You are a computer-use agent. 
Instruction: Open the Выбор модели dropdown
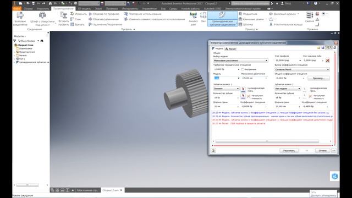[x=241, y=61]
